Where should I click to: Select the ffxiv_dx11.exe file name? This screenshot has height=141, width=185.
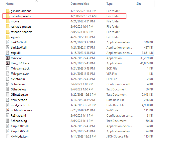pos(20,63)
